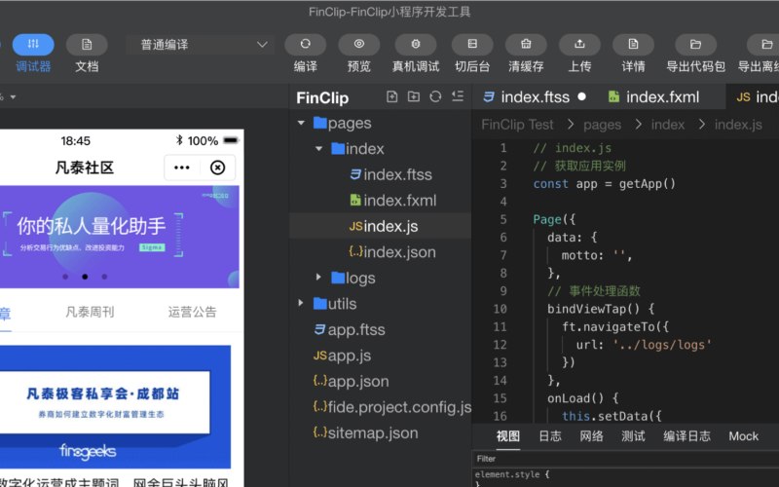
Task: Refresh the FinClip file explorer
Action: [435, 96]
